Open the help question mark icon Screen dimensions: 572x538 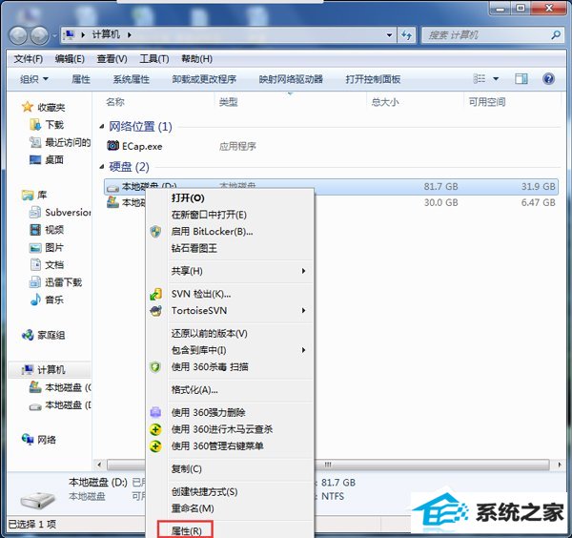548,79
